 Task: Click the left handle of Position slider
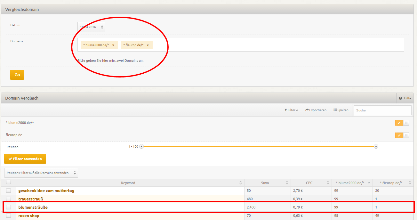[x=141, y=147]
